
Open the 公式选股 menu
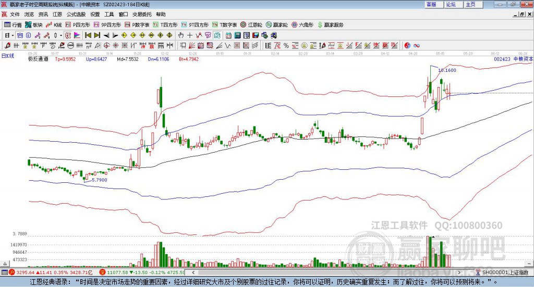coord(76,14)
